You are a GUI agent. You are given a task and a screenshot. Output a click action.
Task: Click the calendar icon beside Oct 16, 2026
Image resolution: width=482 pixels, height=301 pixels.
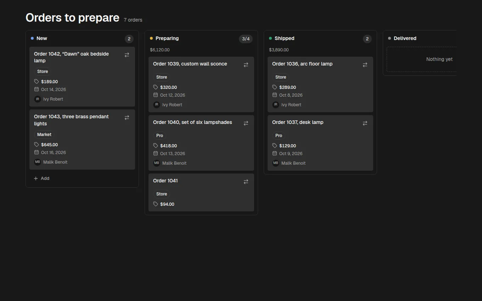[x=37, y=152]
